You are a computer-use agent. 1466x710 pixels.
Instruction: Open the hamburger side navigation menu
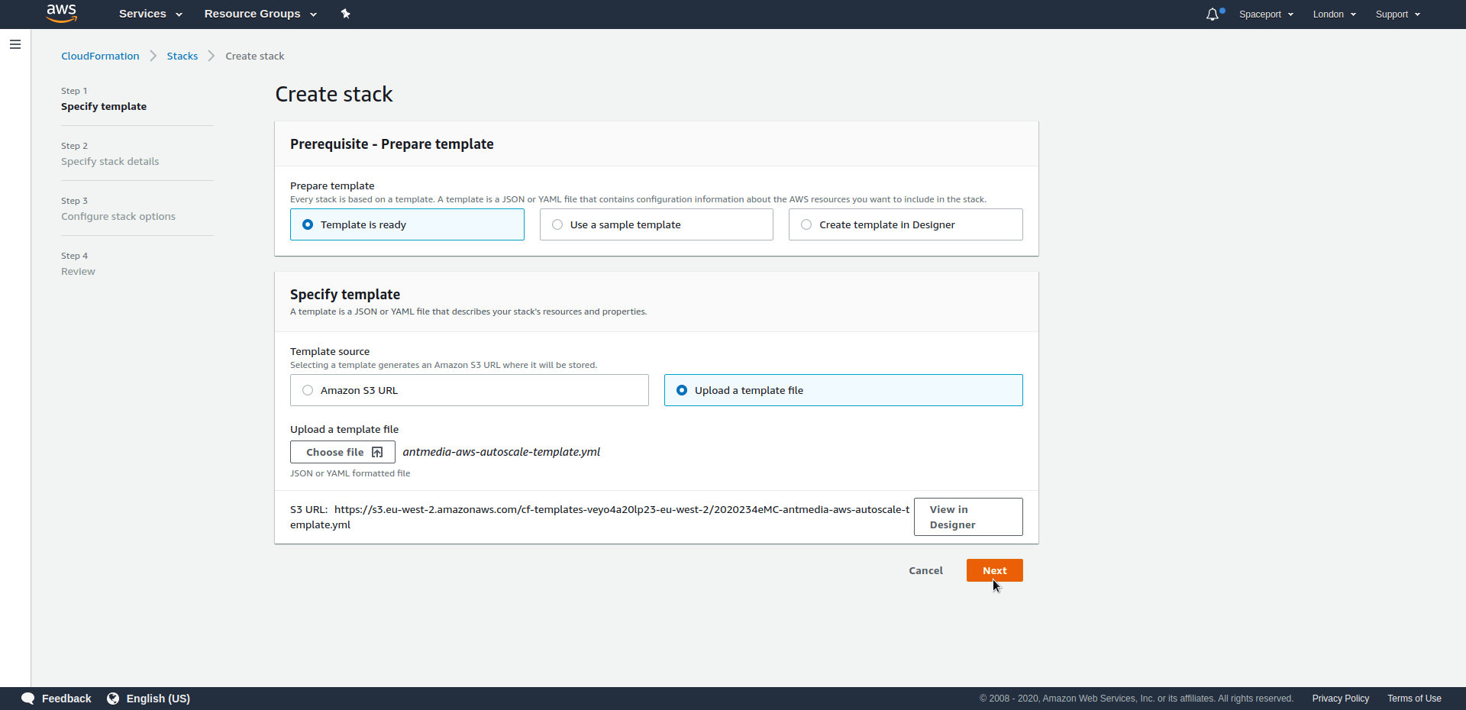click(x=15, y=44)
